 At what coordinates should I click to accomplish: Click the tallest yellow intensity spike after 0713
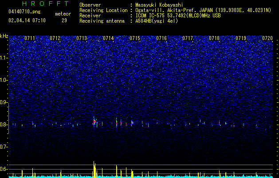click(94, 169)
